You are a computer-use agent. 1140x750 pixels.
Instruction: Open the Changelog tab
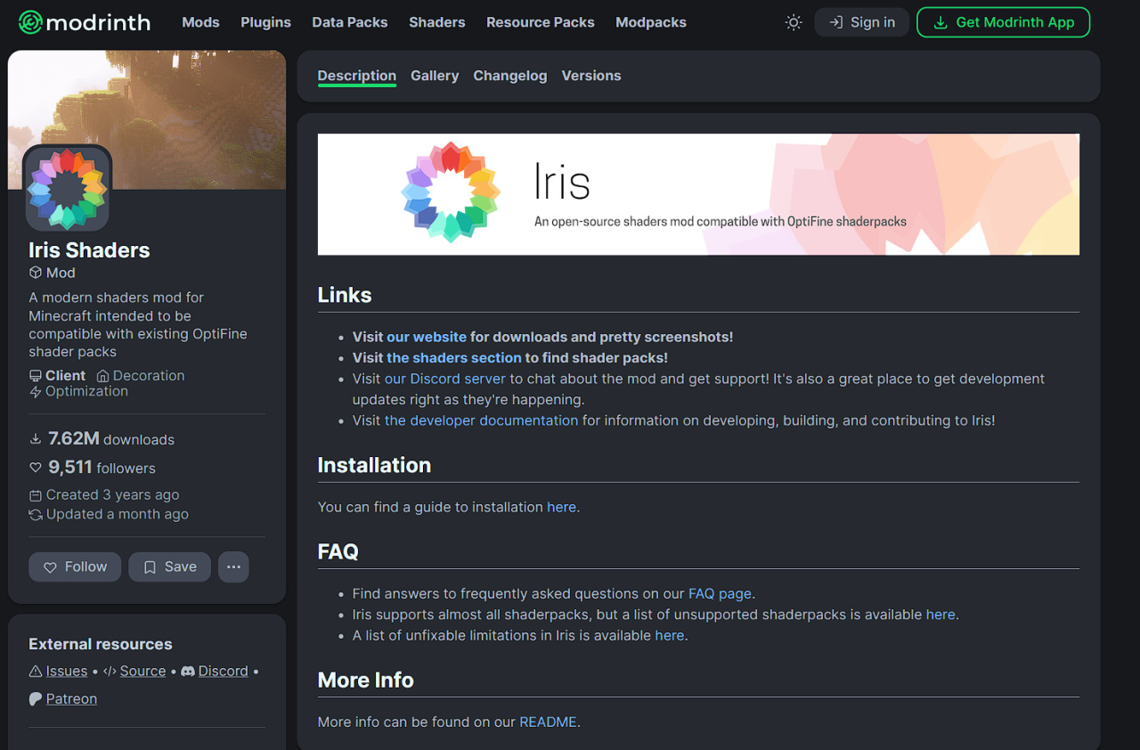click(510, 76)
